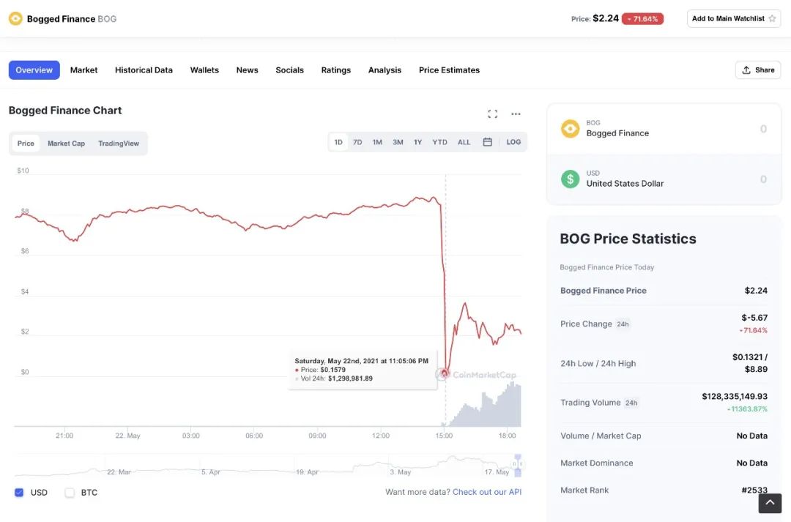This screenshot has height=522, width=791.
Task: Click the green USD dollar icon in the converter
Action: pos(570,179)
